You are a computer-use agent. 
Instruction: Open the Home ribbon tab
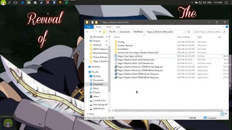point(99,27)
